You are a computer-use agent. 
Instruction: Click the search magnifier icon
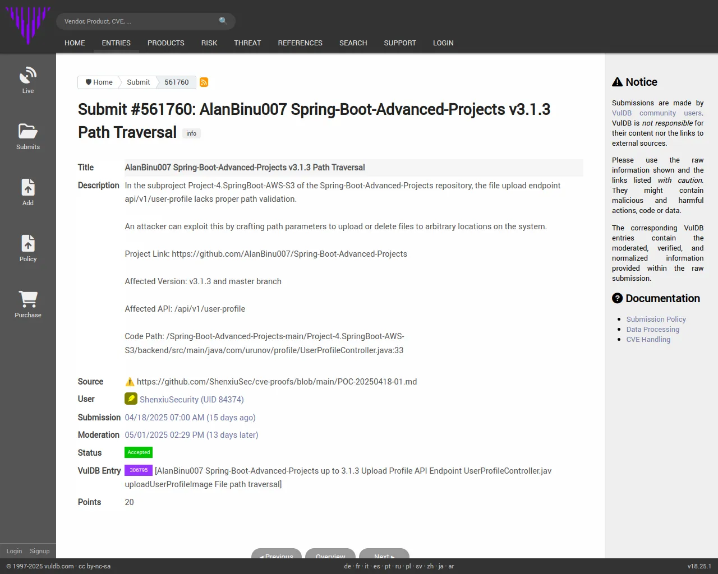tap(223, 21)
